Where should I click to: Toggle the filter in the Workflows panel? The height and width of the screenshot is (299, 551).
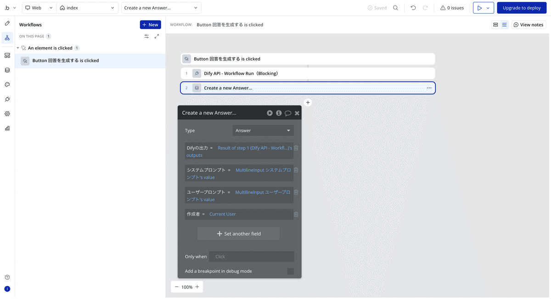[x=146, y=36]
